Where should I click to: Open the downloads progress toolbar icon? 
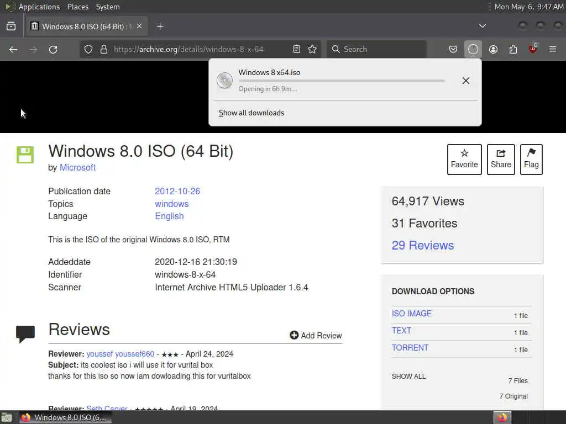(x=473, y=49)
